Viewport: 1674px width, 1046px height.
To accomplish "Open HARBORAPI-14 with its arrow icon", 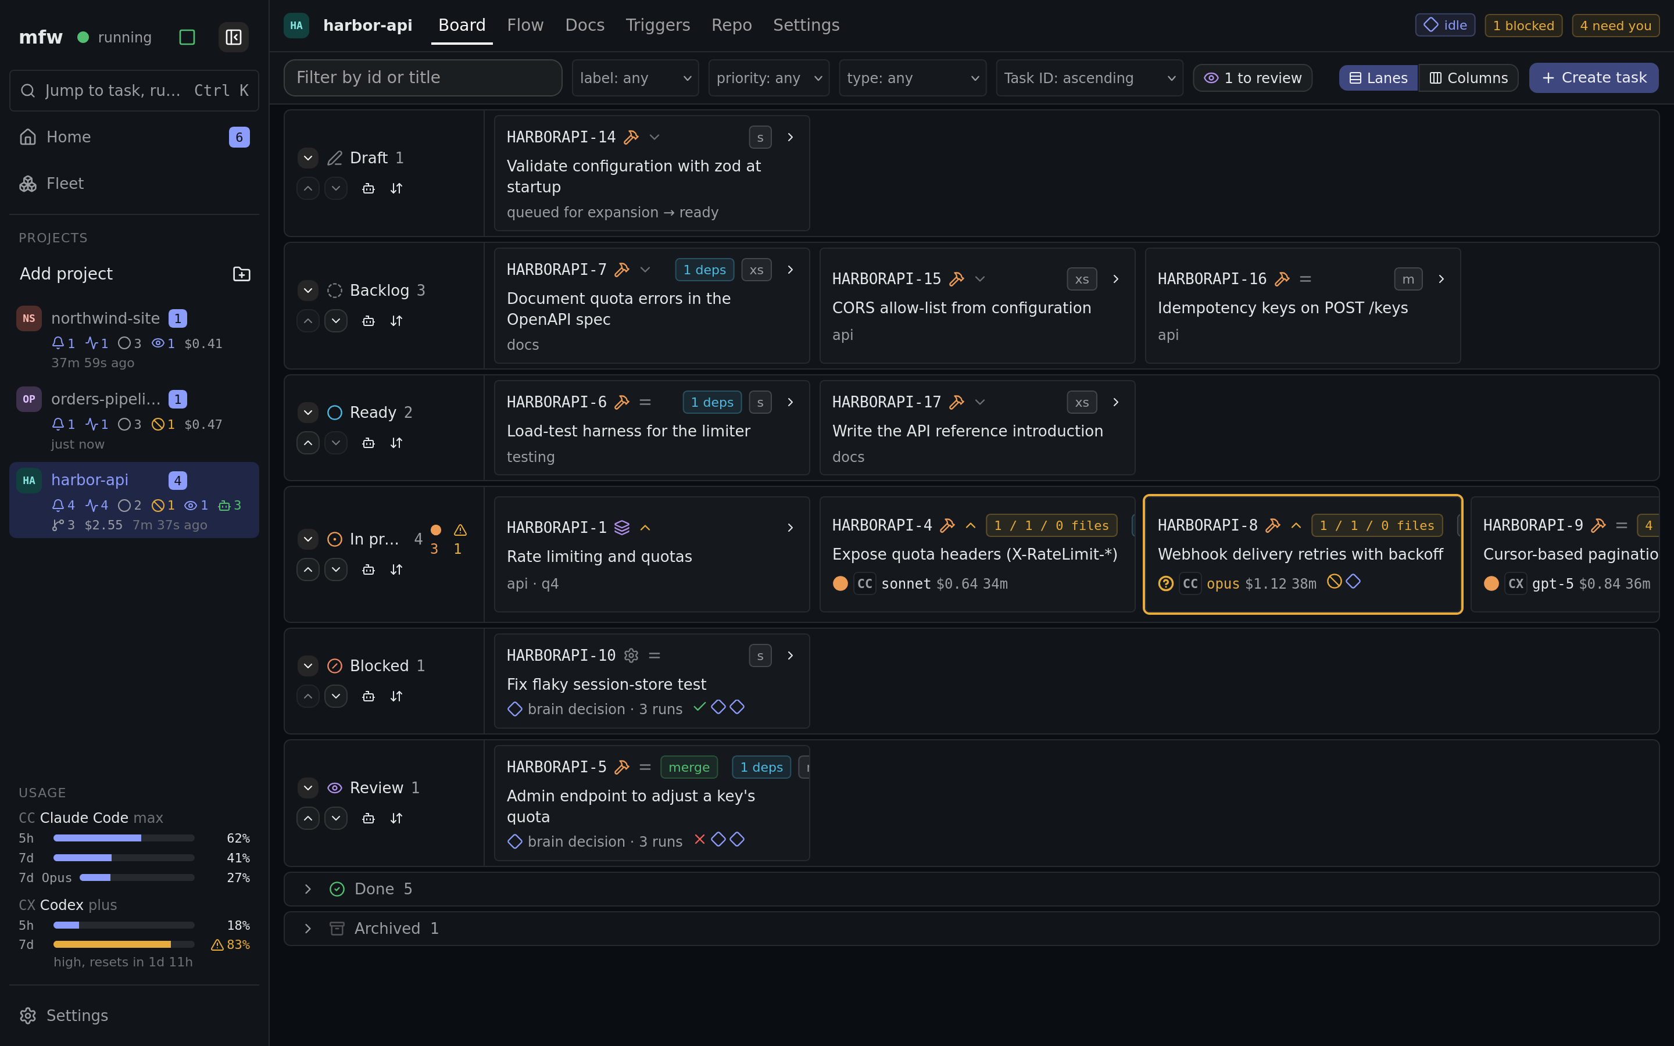I will click(x=790, y=137).
